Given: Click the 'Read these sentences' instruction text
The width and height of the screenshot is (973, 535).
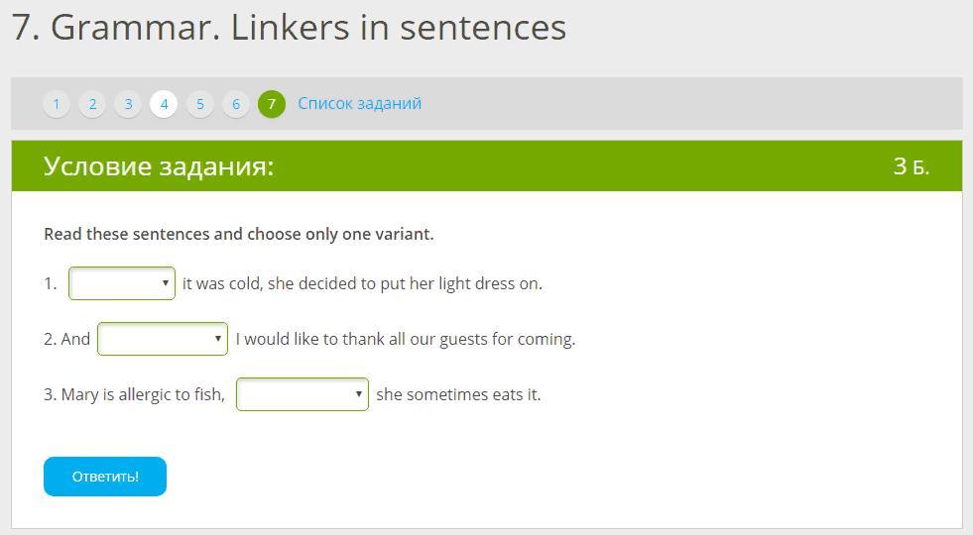Looking at the screenshot, I should coord(238,235).
